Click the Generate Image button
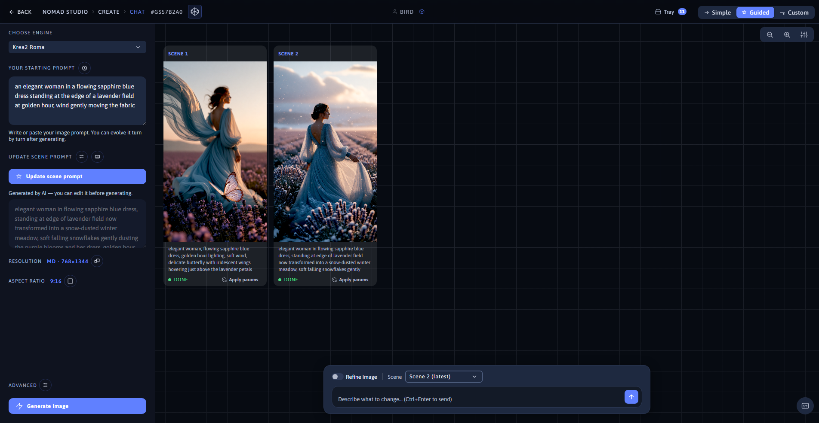Image resolution: width=819 pixels, height=423 pixels. [x=77, y=406]
